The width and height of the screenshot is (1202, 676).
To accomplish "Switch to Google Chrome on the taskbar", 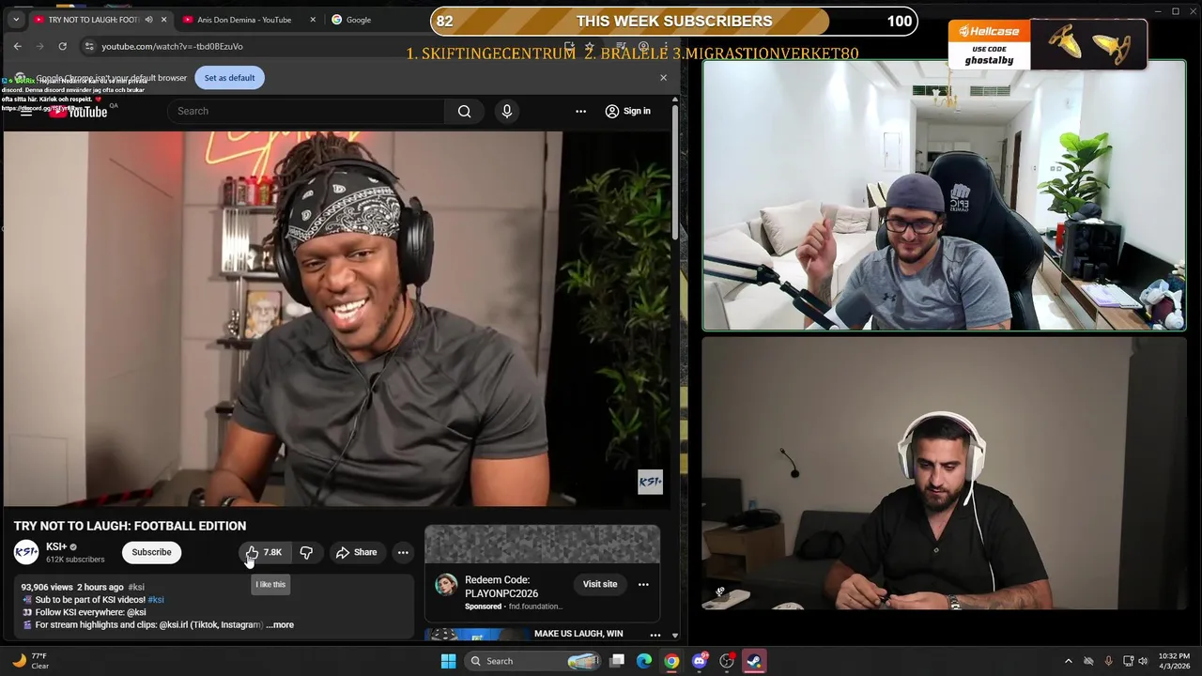I will coord(671,661).
